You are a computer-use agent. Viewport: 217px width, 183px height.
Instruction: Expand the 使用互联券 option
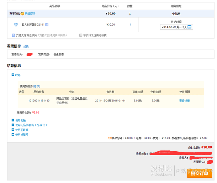pos(13,130)
